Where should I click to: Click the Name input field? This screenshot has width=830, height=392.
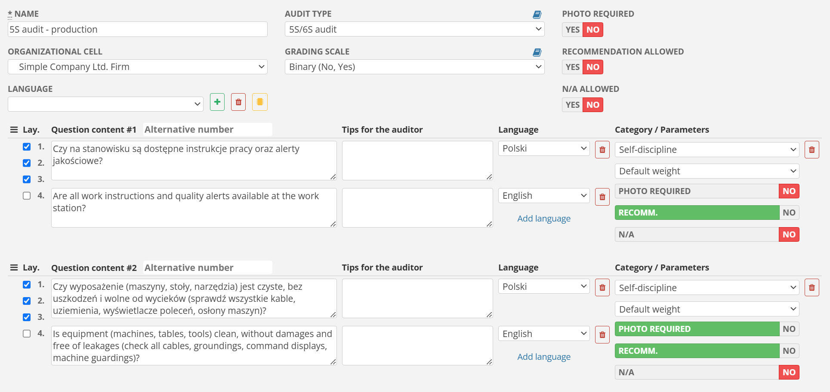coord(137,29)
